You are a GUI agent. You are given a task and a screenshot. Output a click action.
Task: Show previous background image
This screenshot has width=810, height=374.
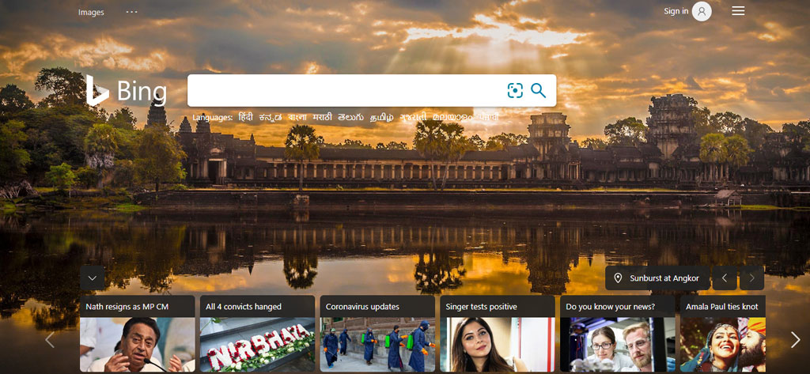(x=725, y=278)
